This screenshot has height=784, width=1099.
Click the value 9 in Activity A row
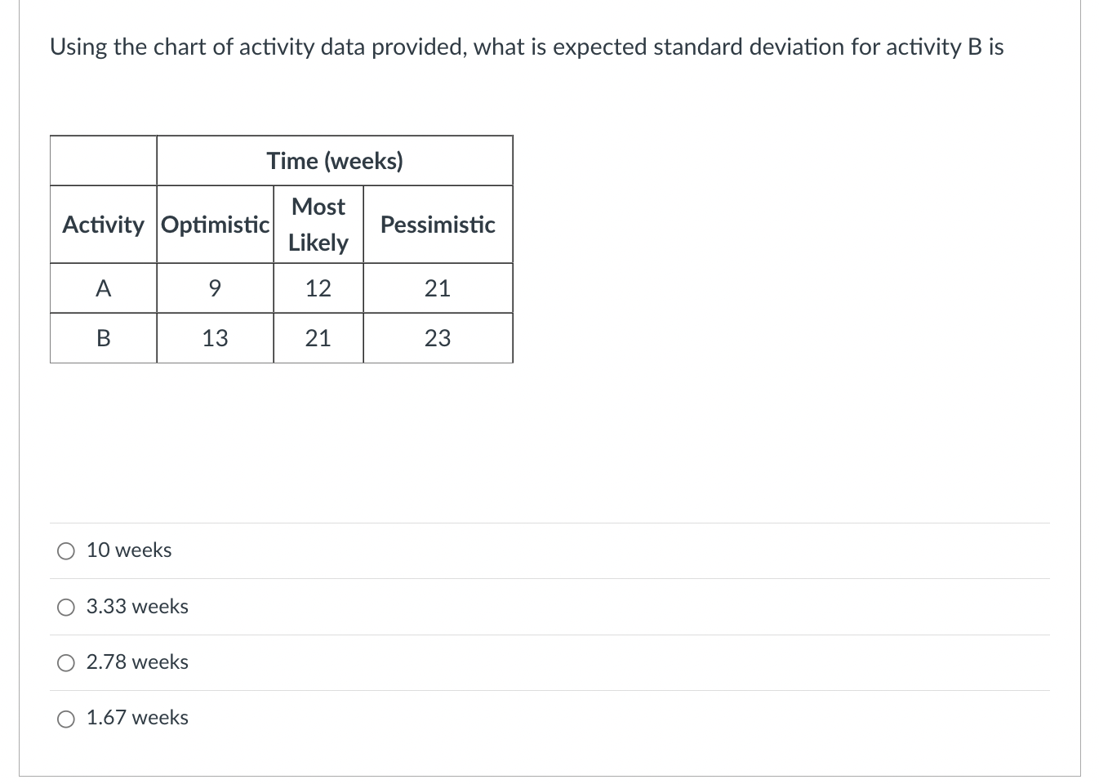click(215, 288)
